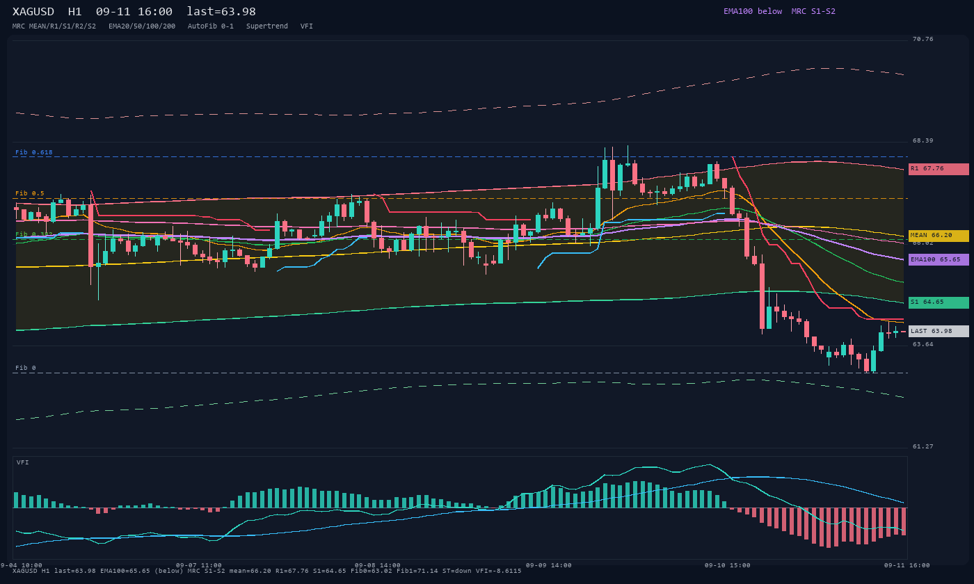Click the '09-07 11:00' time axis label

pyautogui.click(x=199, y=565)
